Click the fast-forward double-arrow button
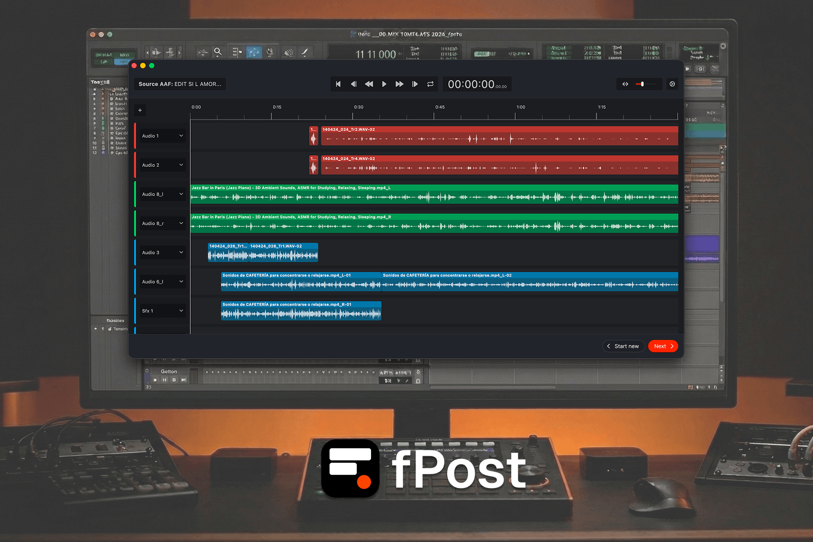The width and height of the screenshot is (813, 542). 400,84
